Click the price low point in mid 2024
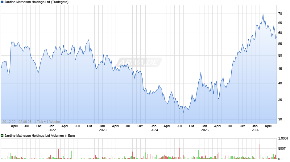Screen dimensions: 290x162 (183, 112)
